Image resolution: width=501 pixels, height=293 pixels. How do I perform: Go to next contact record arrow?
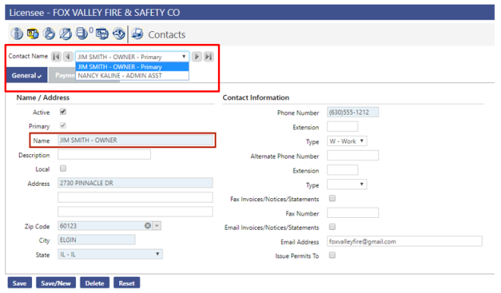coord(197,57)
